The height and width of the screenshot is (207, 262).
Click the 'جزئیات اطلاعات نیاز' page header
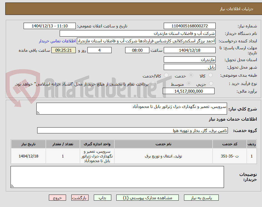(236, 9)
